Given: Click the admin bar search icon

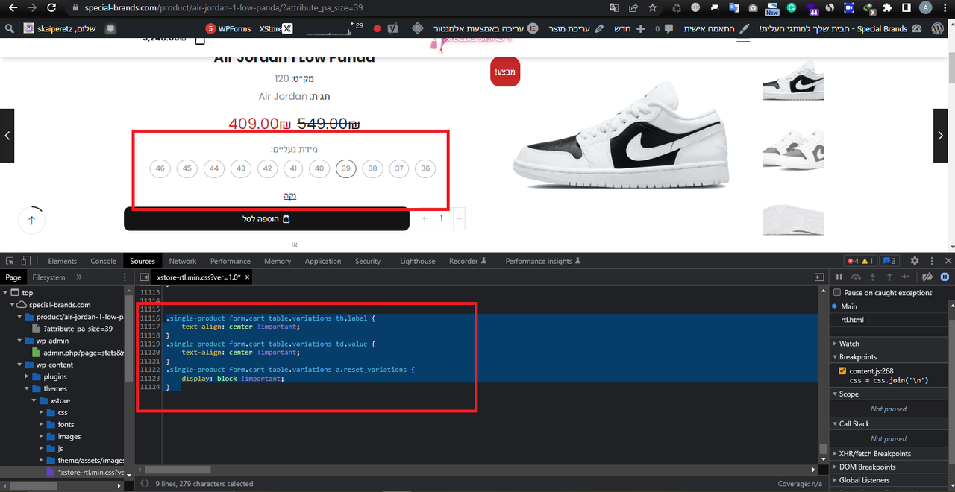Looking at the screenshot, I should [10, 28].
